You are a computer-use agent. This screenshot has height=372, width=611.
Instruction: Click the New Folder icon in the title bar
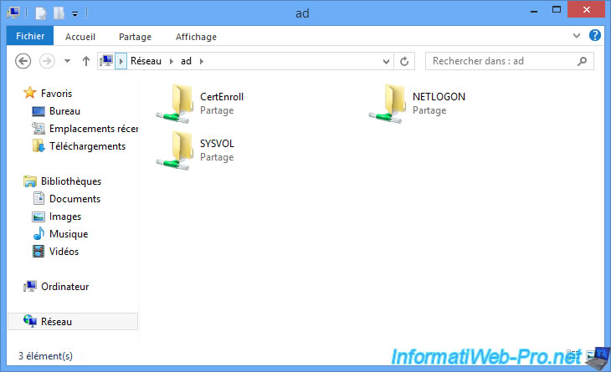pyautogui.click(x=59, y=13)
